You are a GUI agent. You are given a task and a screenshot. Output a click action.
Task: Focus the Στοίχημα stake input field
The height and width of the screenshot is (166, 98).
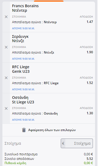(77, 143)
